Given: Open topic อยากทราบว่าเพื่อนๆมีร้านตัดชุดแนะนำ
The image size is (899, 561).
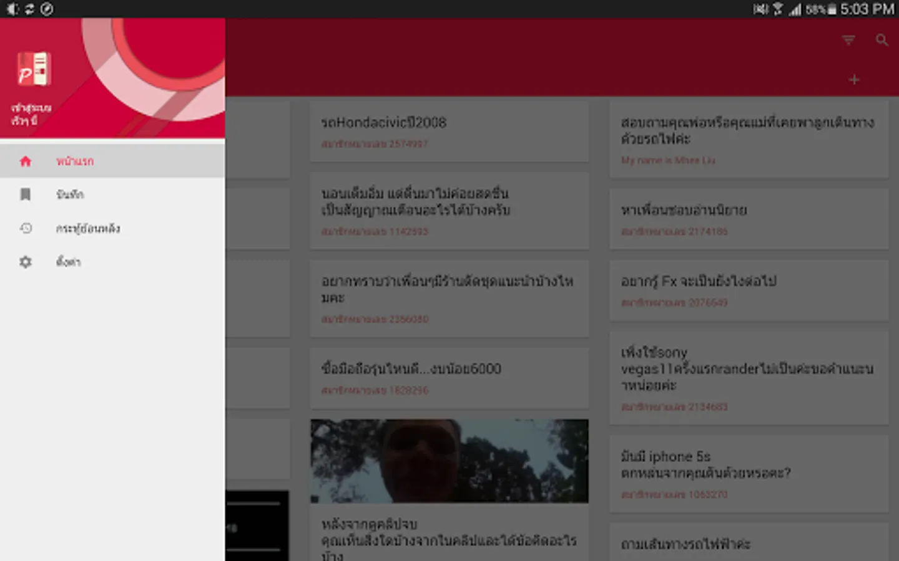Looking at the screenshot, I should (x=449, y=299).
